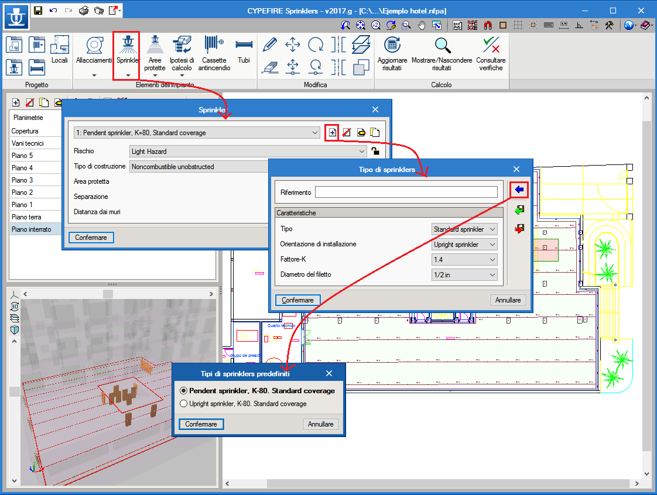Select Piano 5 in the floor list

(x=35, y=156)
